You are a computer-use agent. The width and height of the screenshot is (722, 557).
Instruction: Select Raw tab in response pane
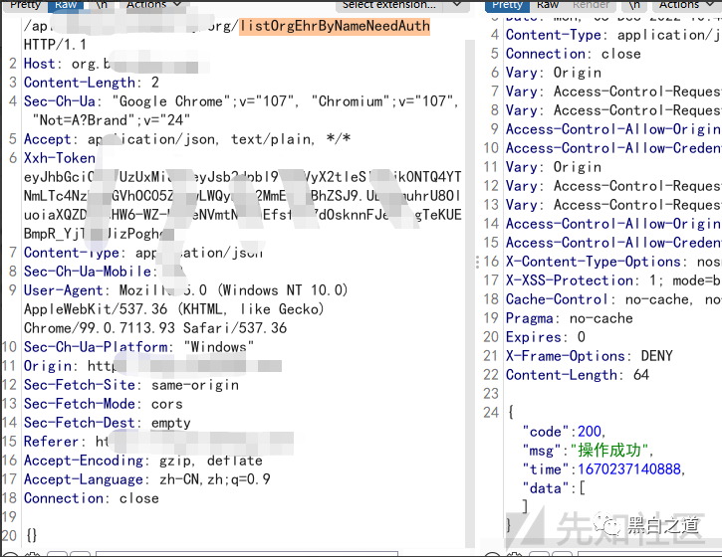click(548, 5)
